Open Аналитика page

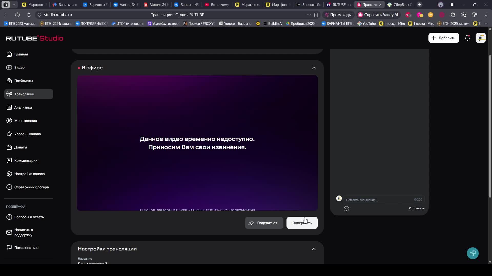29,107
